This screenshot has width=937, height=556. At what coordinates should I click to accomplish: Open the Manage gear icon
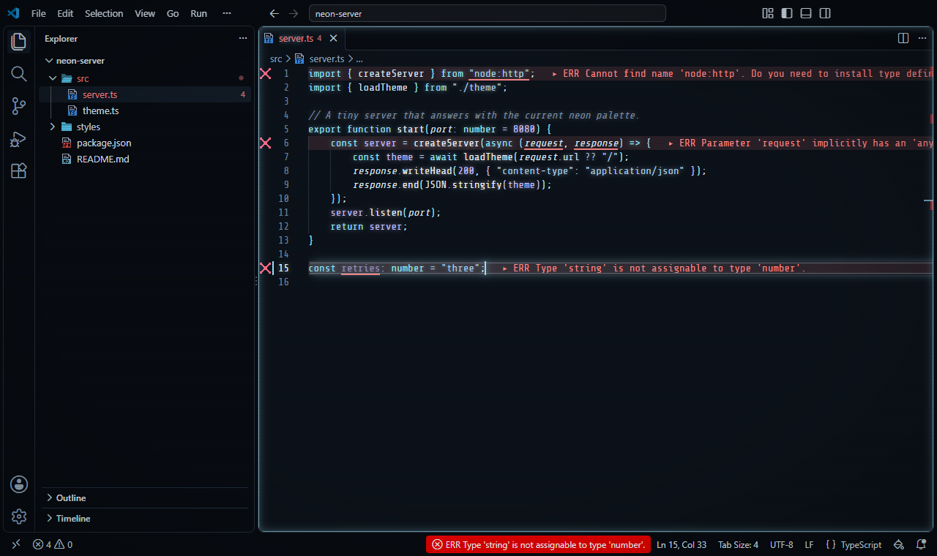pyautogui.click(x=19, y=516)
